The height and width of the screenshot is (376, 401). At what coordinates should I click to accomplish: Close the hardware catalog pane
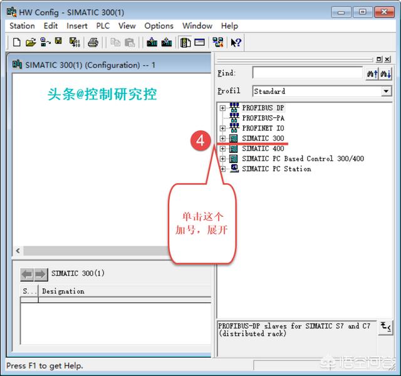pyautogui.click(x=387, y=59)
